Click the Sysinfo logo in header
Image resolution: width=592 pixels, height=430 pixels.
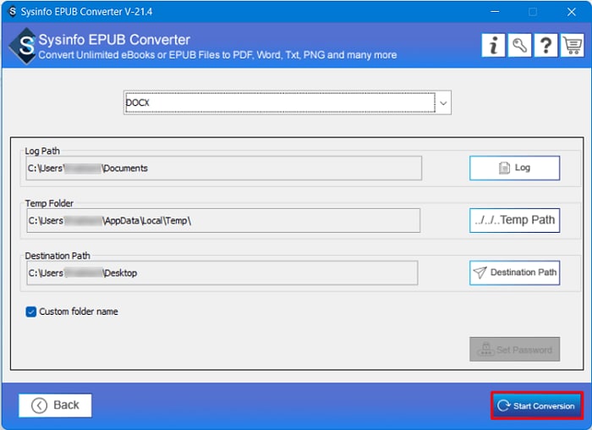coord(25,46)
